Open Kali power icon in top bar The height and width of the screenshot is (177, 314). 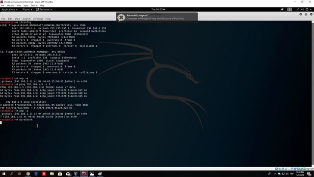[307, 9]
